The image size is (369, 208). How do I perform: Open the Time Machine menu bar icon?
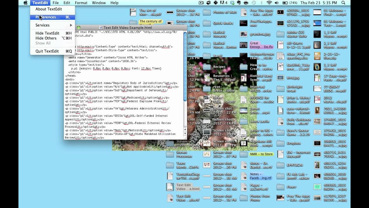pyautogui.click(x=253, y=3)
